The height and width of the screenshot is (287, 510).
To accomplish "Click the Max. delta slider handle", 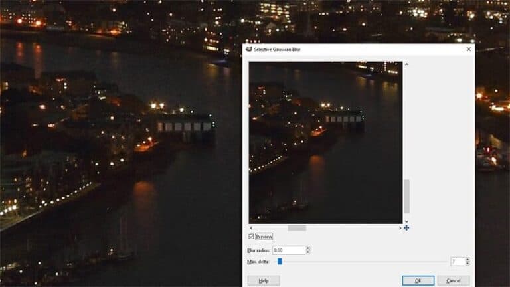I will click(x=280, y=262).
